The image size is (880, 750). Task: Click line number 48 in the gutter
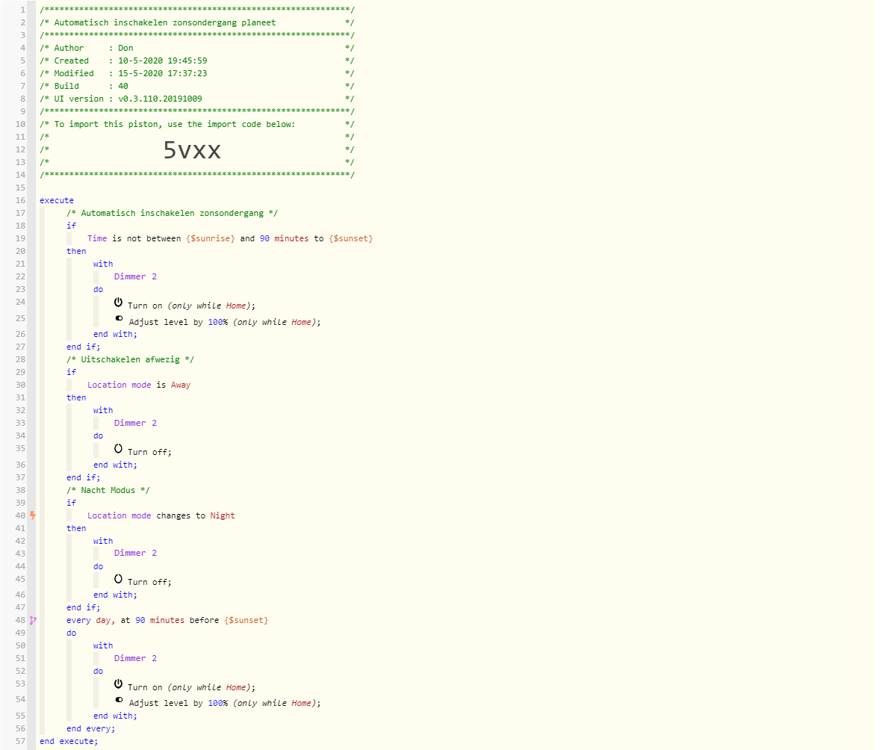(20, 620)
